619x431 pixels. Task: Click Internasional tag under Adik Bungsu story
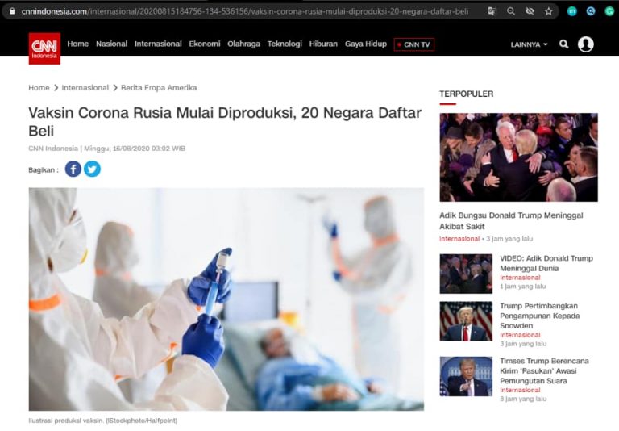(x=459, y=239)
